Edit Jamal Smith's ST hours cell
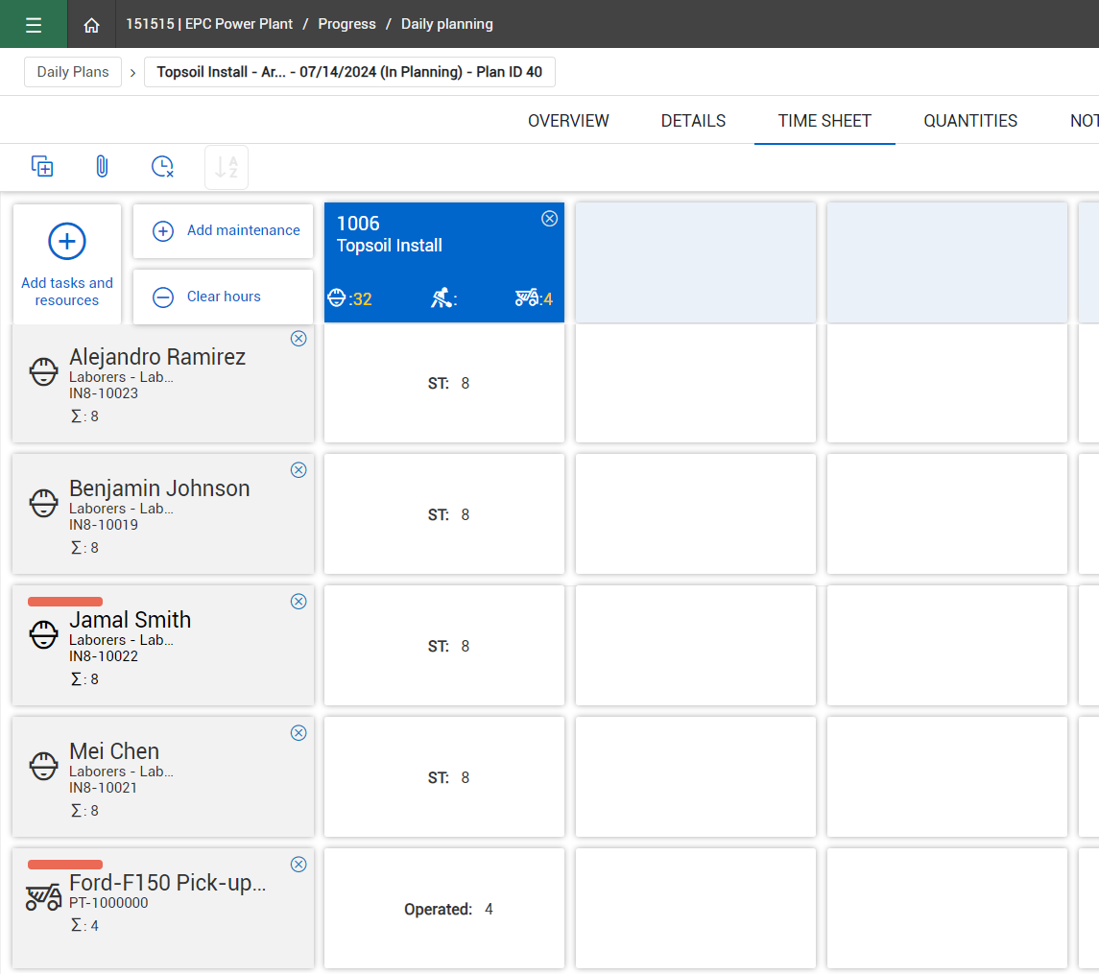This screenshot has width=1099, height=974. coord(444,647)
